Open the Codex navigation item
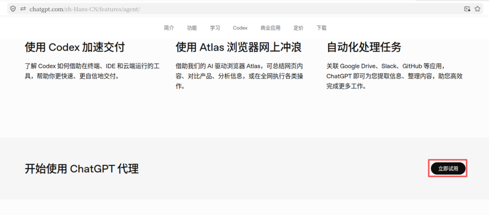The width and height of the screenshot is (489, 215). [x=240, y=28]
